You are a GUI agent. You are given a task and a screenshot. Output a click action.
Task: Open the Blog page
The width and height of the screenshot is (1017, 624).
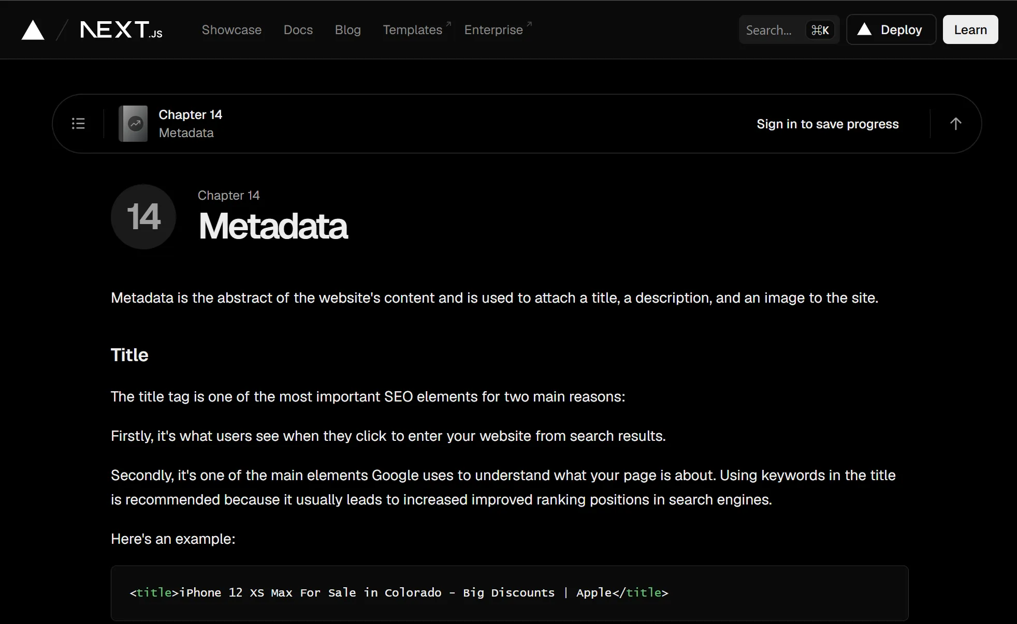[x=348, y=30]
